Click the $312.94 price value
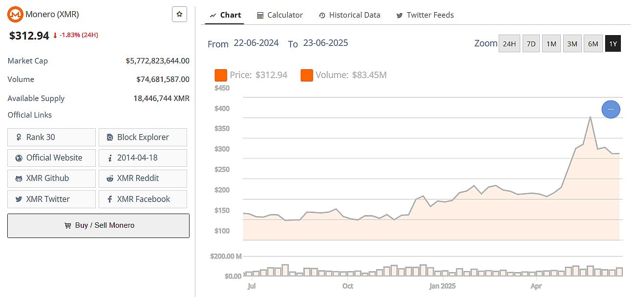The height and width of the screenshot is (297, 635). (x=29, y=36)
